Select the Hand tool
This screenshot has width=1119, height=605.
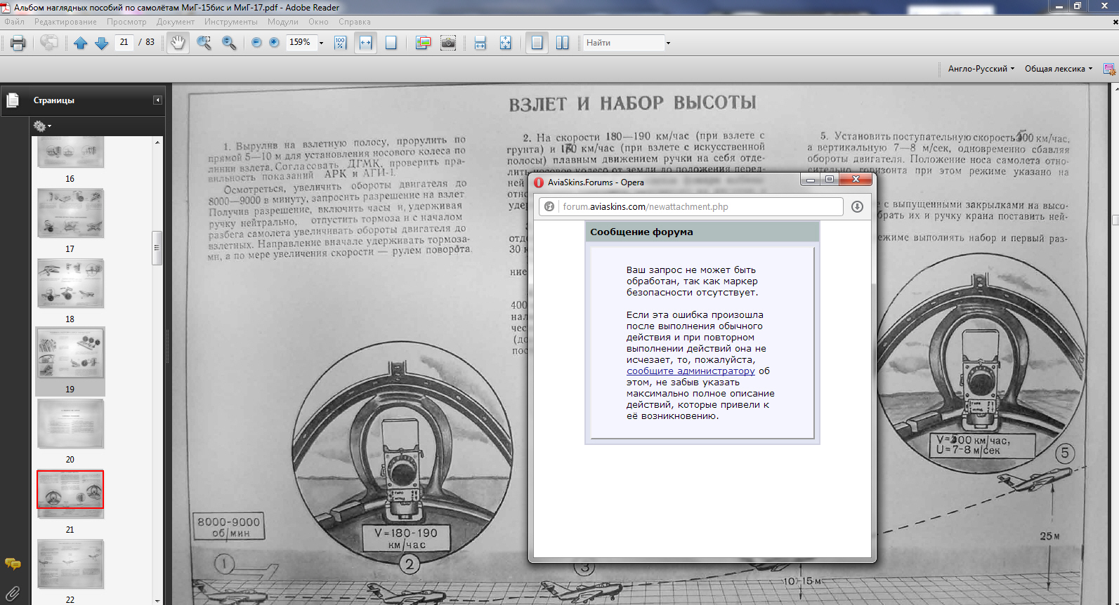178,43
